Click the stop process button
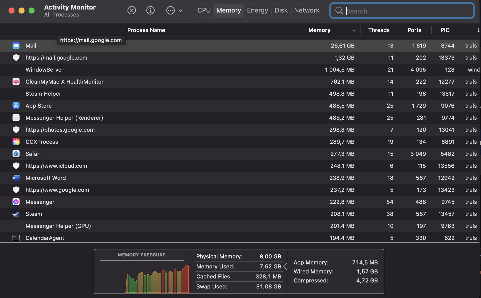 point(132,10)
